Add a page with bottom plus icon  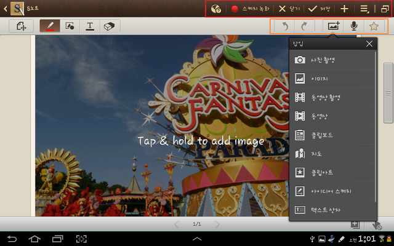click(355, 224)
